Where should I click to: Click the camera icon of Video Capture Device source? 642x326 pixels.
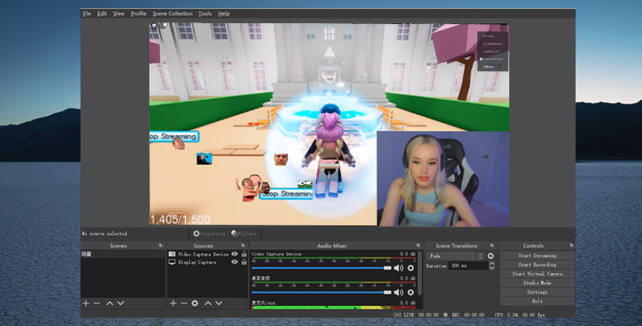[x=173, y=254]
